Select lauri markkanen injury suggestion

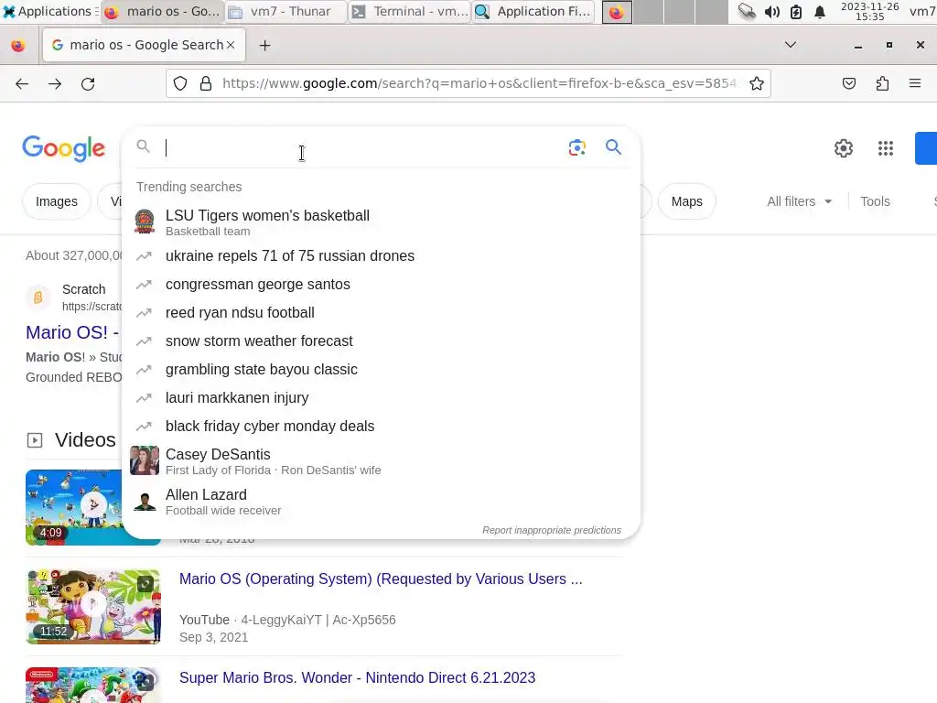(x=381, y=397)
